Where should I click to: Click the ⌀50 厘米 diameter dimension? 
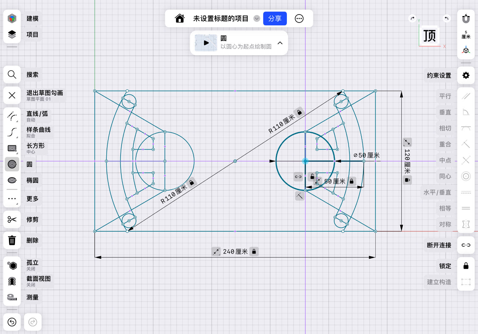pos(367,155)
